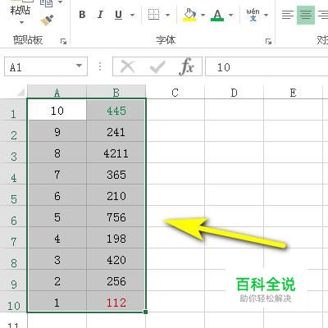Click cell A2 containing 9
Image resolution: width=328 pixels, height=328 pixels.
57,131
